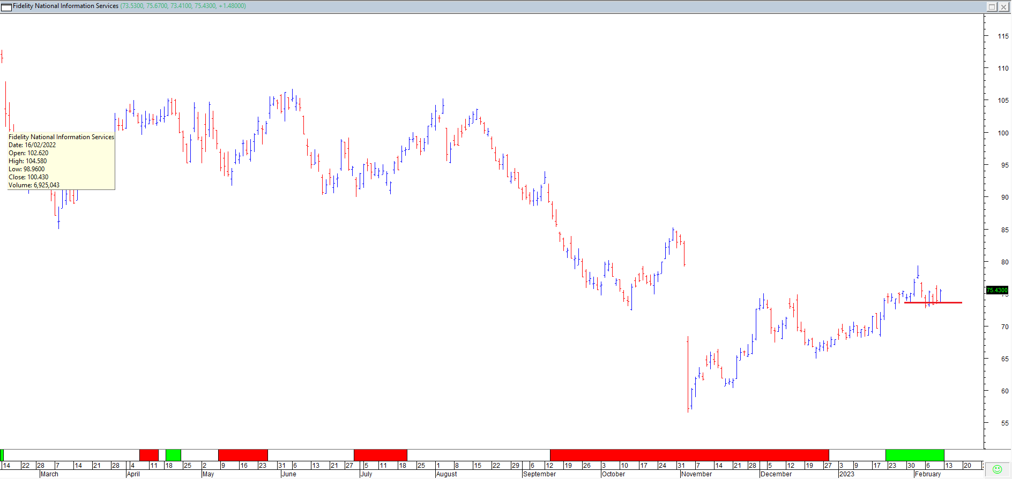Click the red July ribbon segment
The width and height of the screenshot is (1012, 479).
click(x=380, y=455)
